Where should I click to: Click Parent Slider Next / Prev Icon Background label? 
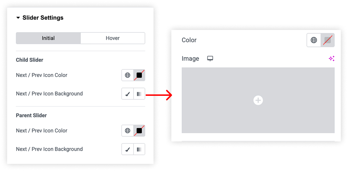(x=49, y=149)
